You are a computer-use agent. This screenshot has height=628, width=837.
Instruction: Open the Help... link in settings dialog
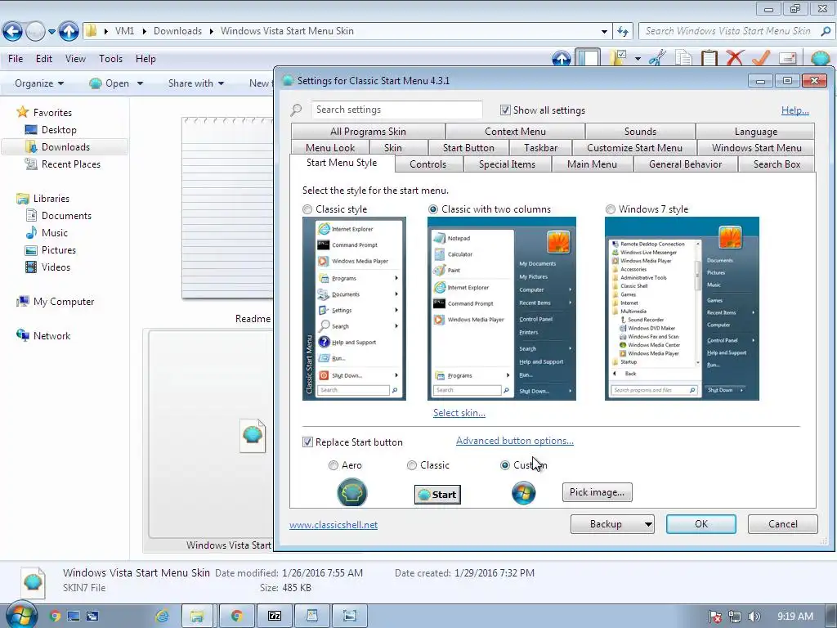[x=794, y=110]
